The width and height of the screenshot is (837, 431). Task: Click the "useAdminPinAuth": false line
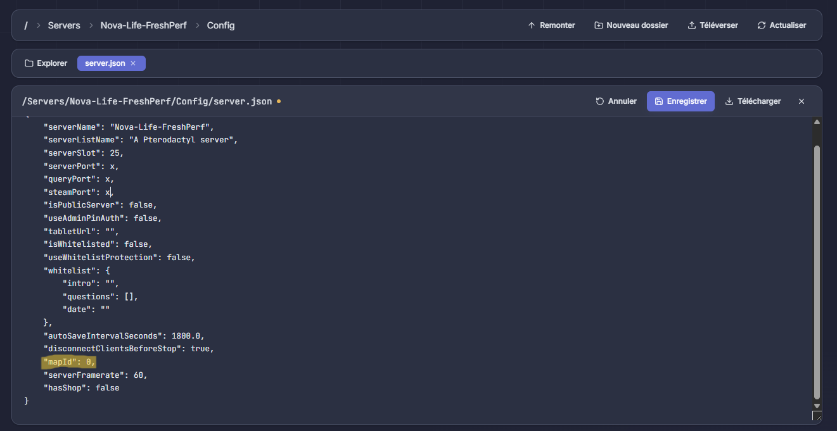[x=103, y=218]
